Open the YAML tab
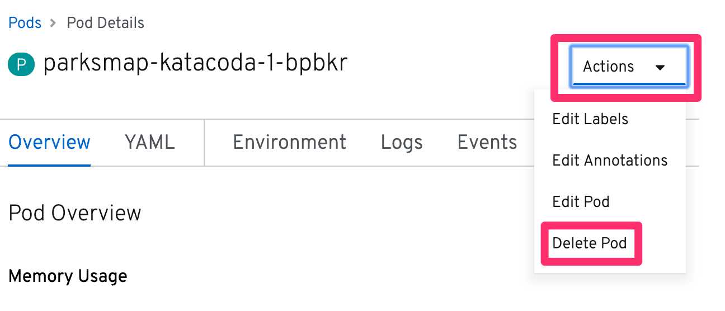The width and height of the screenshot is (725, 311). [x=149, y=142]
